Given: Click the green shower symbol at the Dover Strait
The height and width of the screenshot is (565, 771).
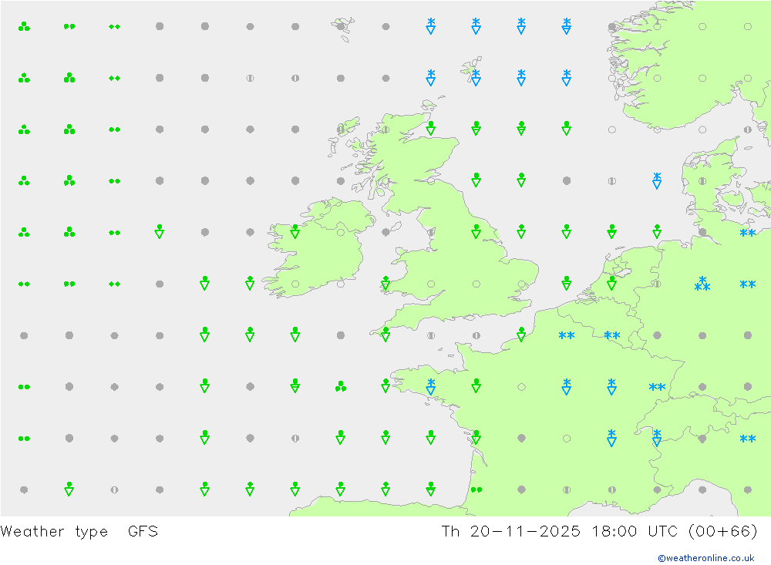Looking at the screenshot, I should [x=521, y=335].
